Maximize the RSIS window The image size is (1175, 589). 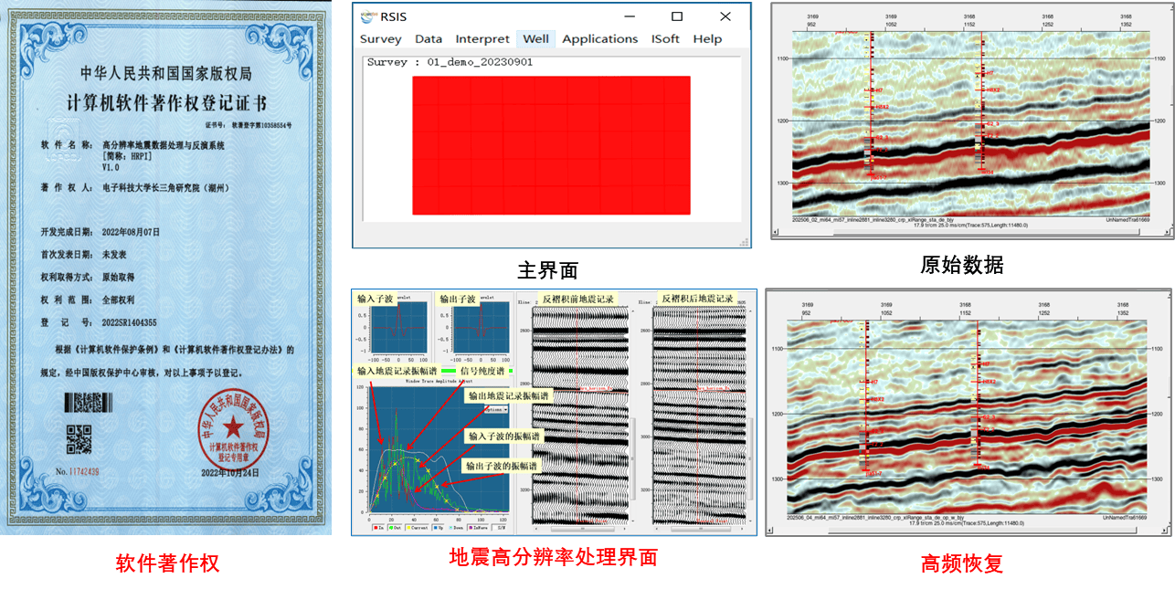[676, 16]
